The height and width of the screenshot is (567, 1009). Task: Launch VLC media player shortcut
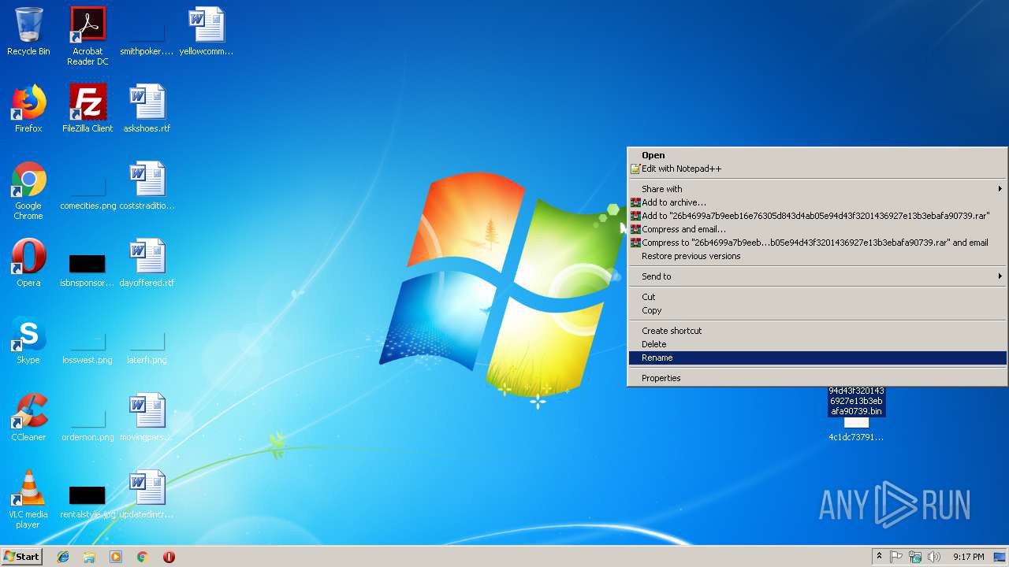tap(28, 499)
